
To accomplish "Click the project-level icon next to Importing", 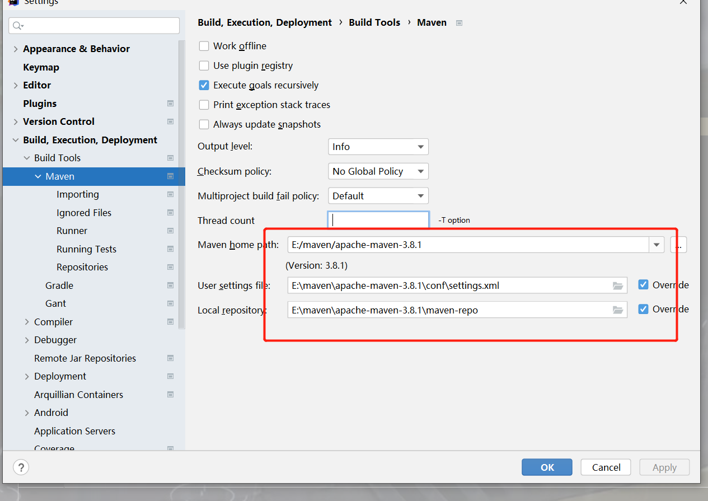I will tap(170, 194).
